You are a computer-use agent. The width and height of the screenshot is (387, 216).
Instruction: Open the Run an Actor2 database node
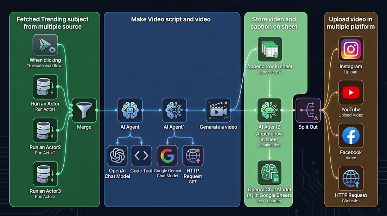pos(45,131)
